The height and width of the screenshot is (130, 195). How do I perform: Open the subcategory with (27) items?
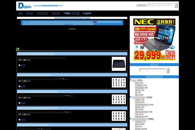click(139, 102)
